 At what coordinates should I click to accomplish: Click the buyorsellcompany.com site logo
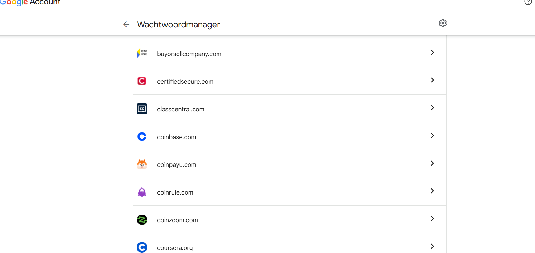click(142, 54)
